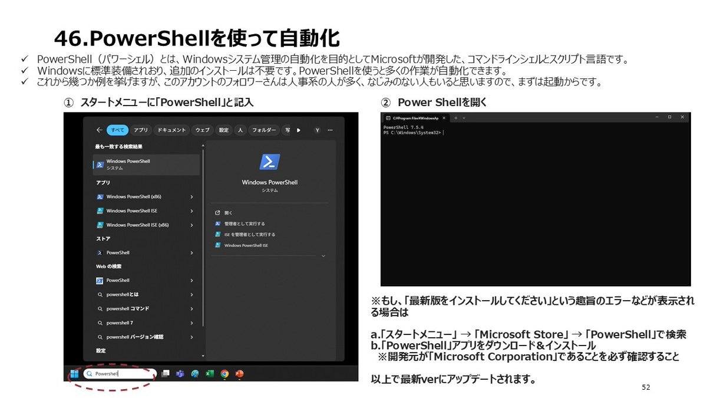Click Windows PowerShell ISE (x86) icon
Image resolution: width=707 pixels, height=398 pixels.
101,225
